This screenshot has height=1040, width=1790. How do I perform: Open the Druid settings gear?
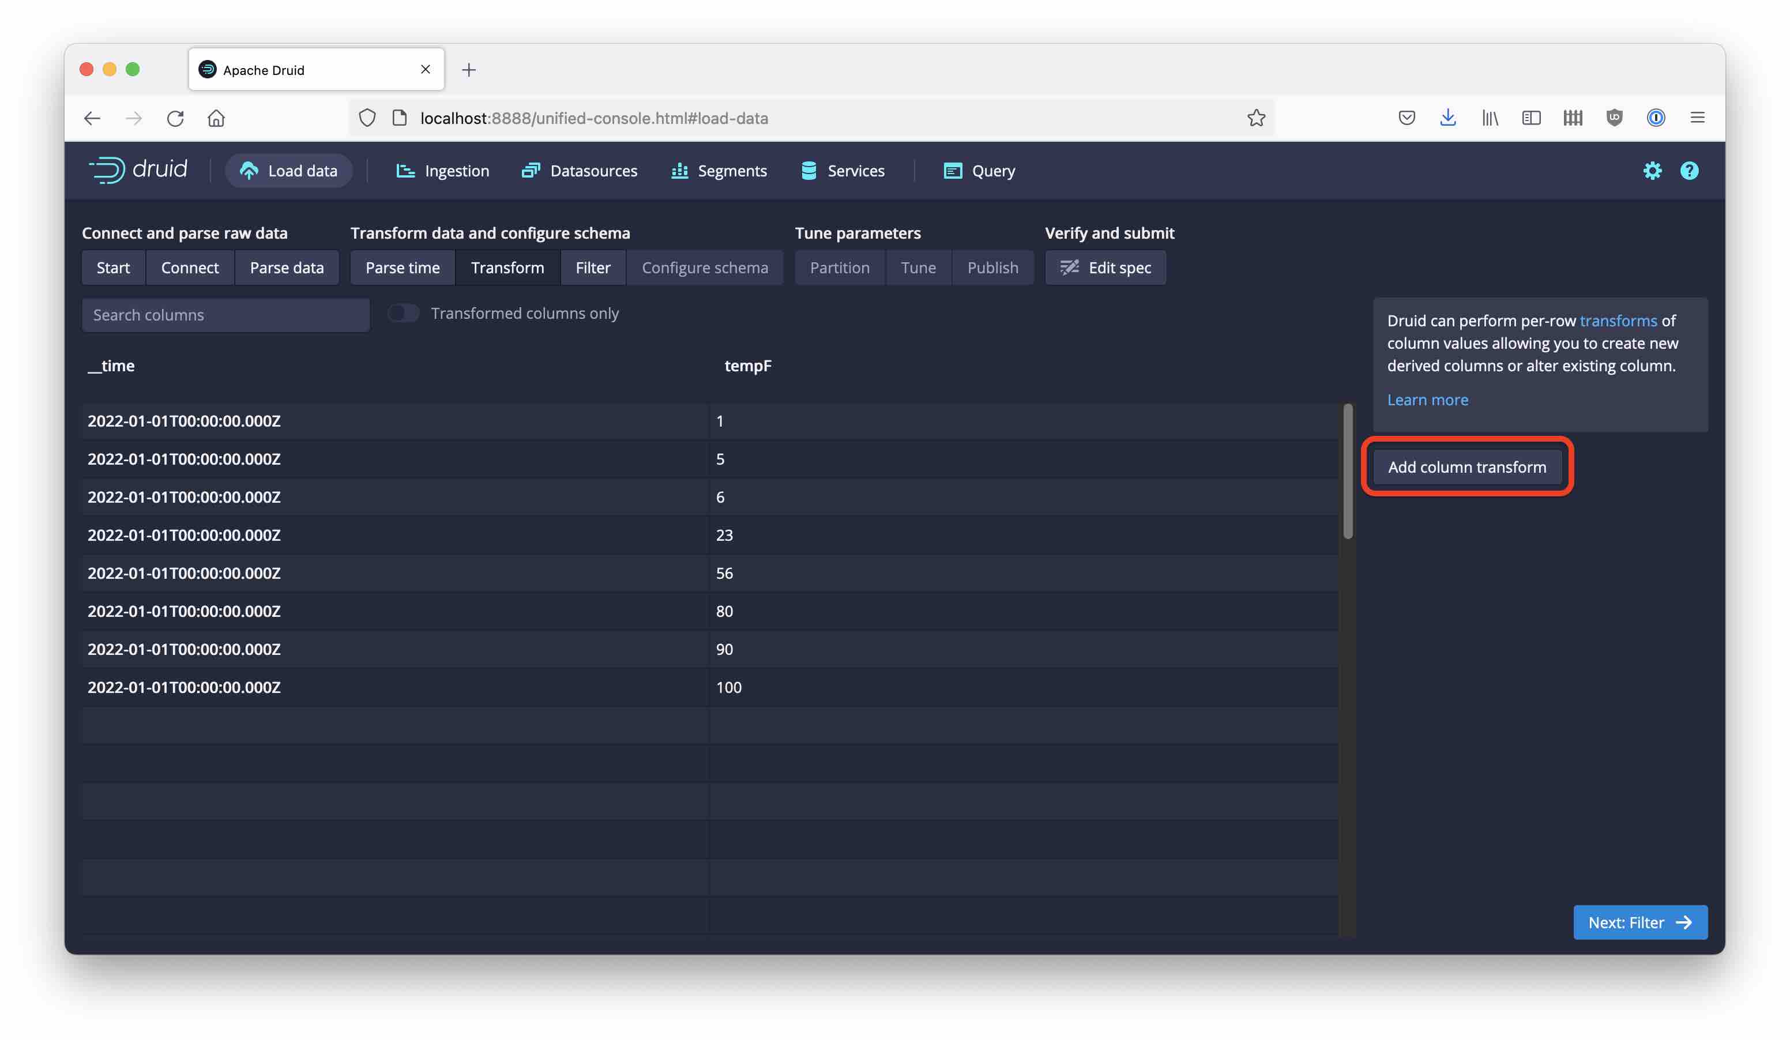tap(1653, 171)
